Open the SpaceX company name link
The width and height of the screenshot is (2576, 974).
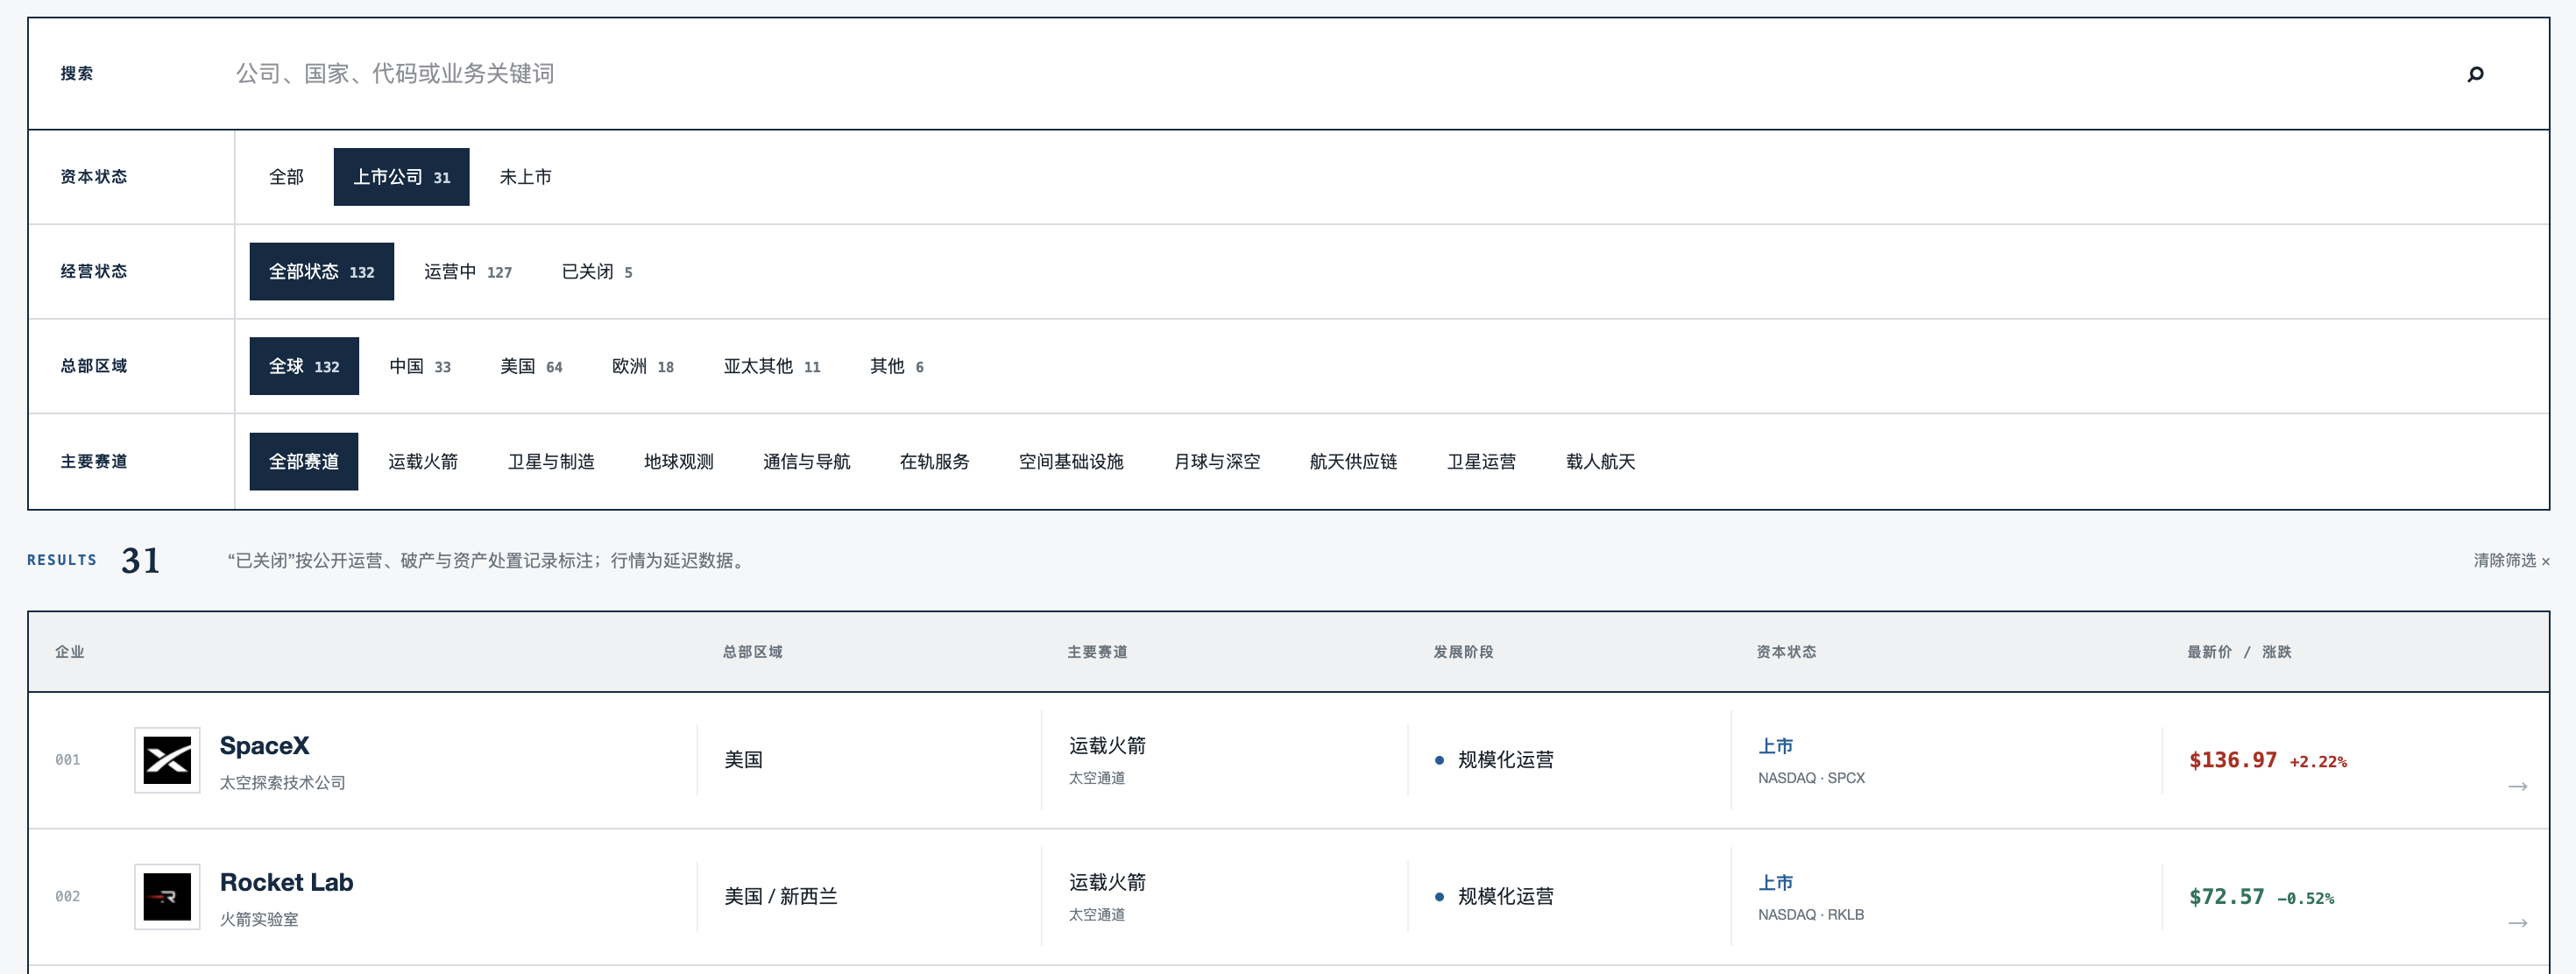pyautogui.click(x=264, y=746)
